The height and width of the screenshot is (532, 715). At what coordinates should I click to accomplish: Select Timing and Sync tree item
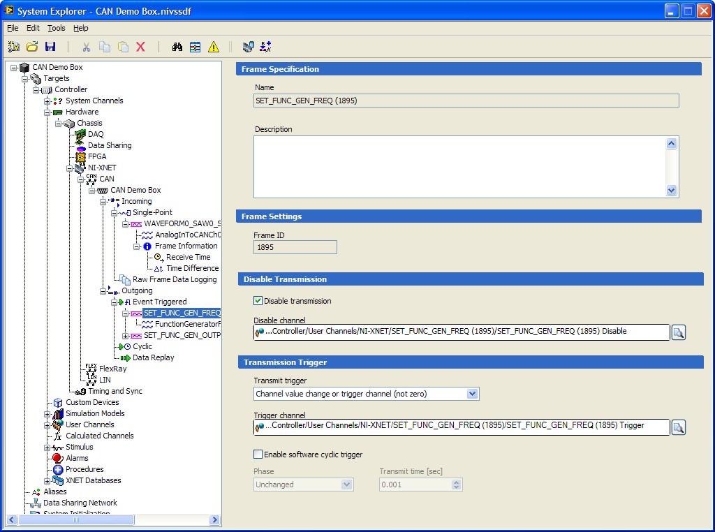115,391
